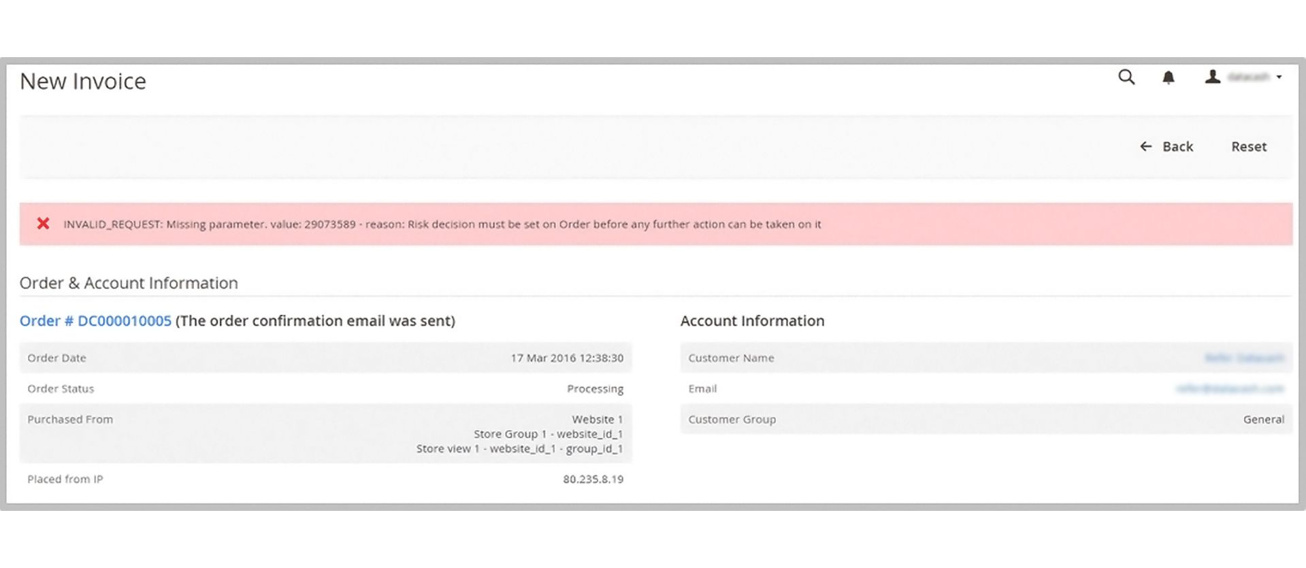Expand the account dropdown arrow
The image size is (1306, 568).
1279,78
